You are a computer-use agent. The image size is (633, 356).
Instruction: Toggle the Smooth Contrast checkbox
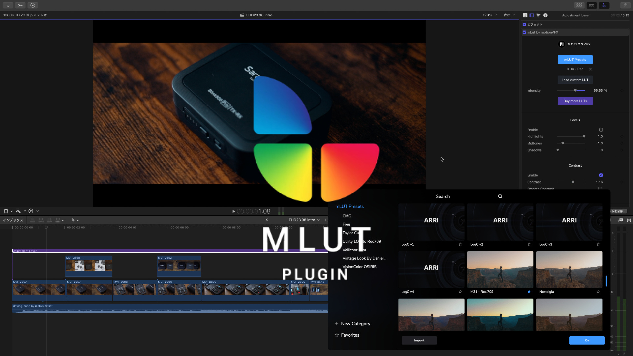600,188
